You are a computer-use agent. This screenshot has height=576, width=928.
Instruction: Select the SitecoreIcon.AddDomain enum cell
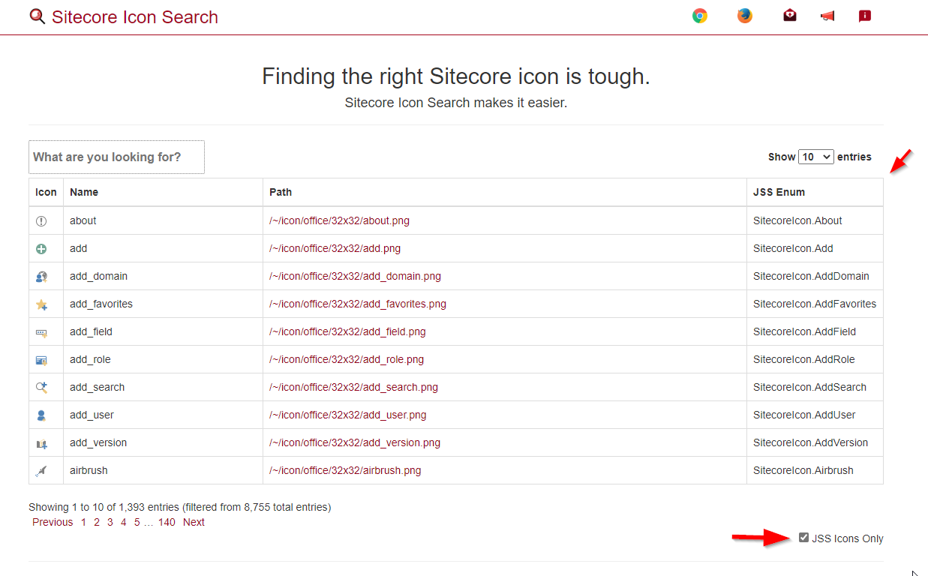(815, 276)
